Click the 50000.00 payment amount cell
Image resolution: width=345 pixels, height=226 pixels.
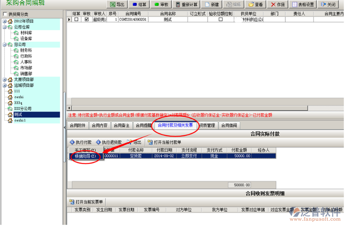239,156
